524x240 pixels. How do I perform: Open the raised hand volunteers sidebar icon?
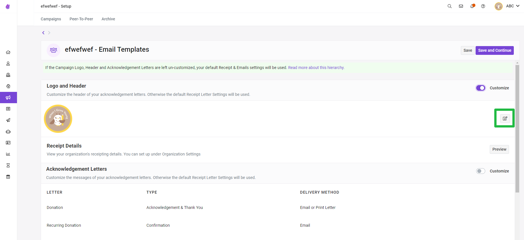[8, 86]
